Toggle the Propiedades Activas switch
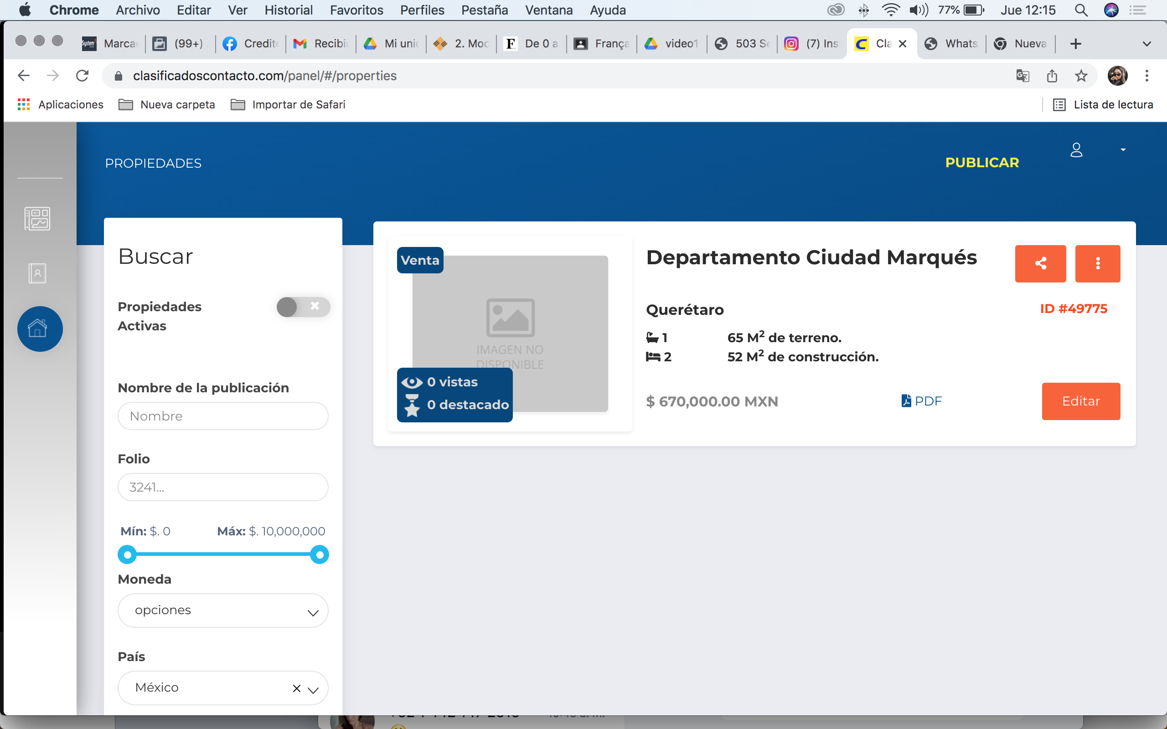 pyautogui.click(x=303, y=307)
